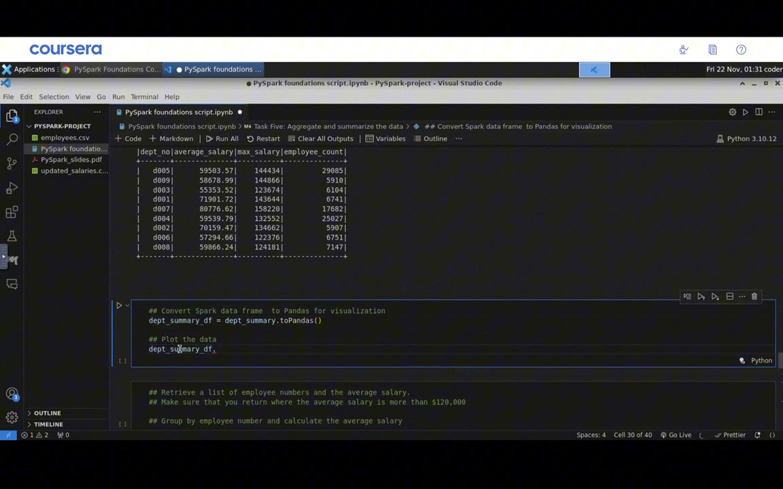Change cell language from Python
This screenshot has width=783, height=489.
coord(761,360)
